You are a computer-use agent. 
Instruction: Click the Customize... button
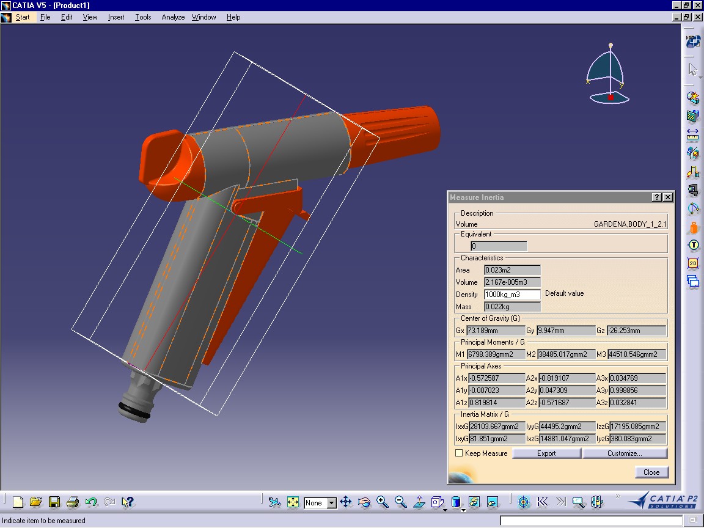625,453
